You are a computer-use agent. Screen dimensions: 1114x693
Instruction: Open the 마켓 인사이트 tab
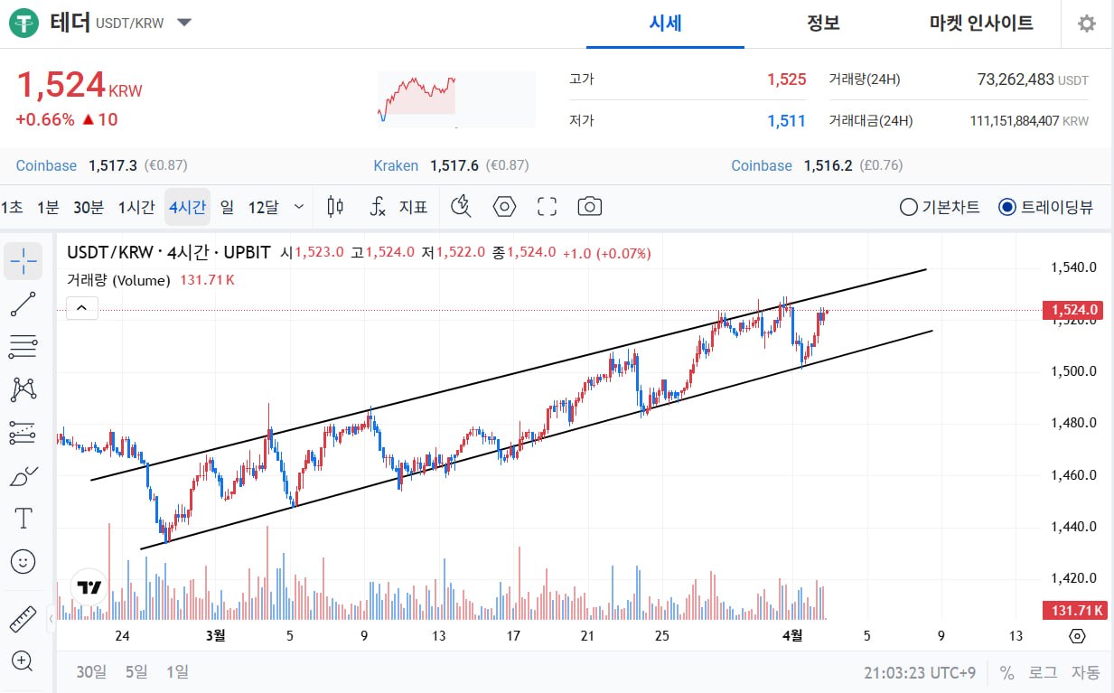pos(981,23)
